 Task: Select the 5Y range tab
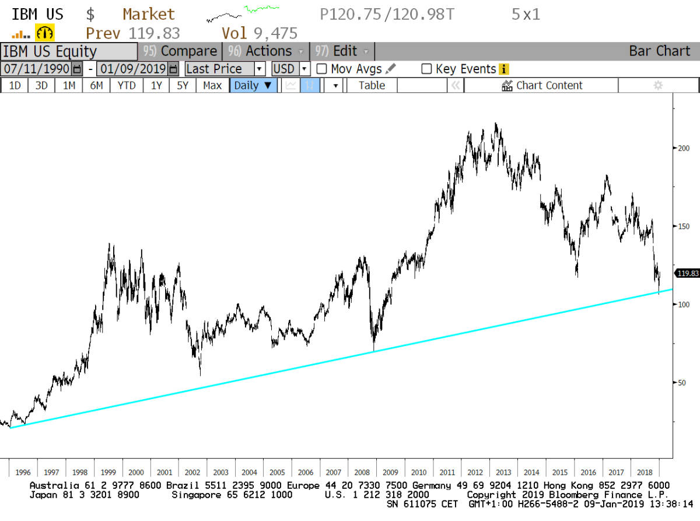coord(183,85)
